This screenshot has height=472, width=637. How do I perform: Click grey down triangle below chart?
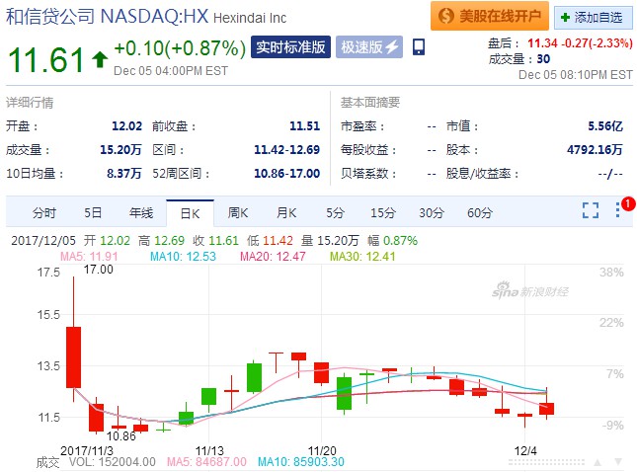[618, 462]
